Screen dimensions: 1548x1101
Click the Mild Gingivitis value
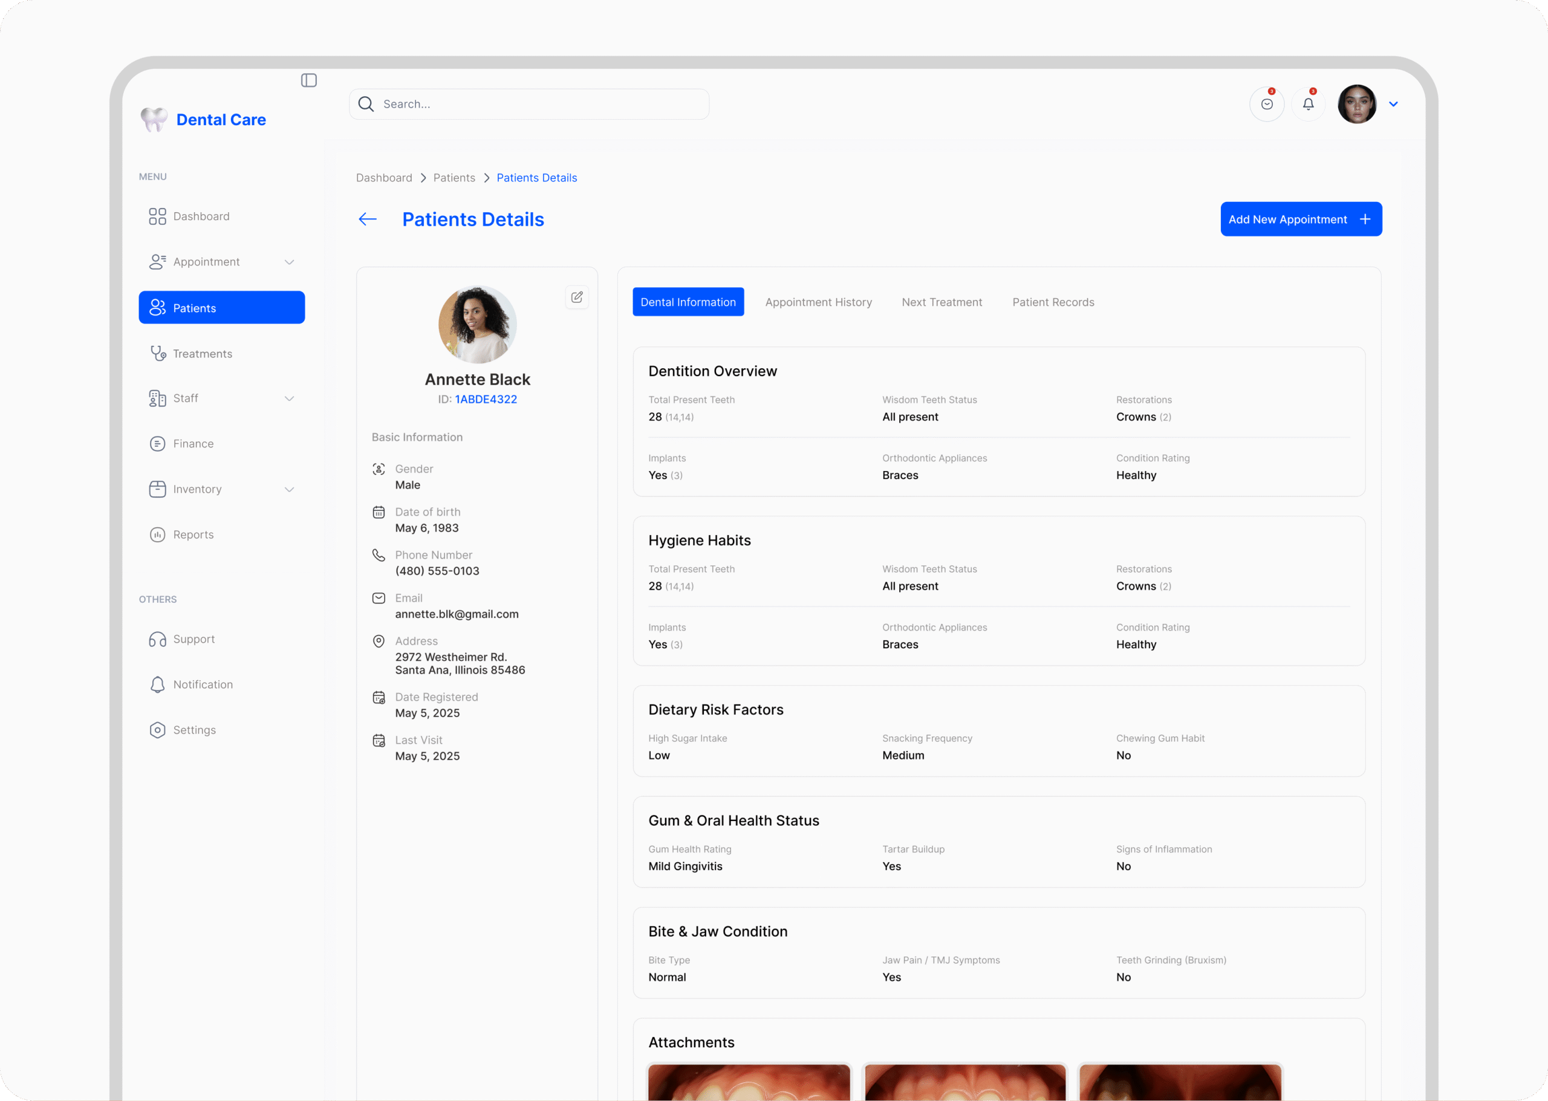[x=686, y=866]
